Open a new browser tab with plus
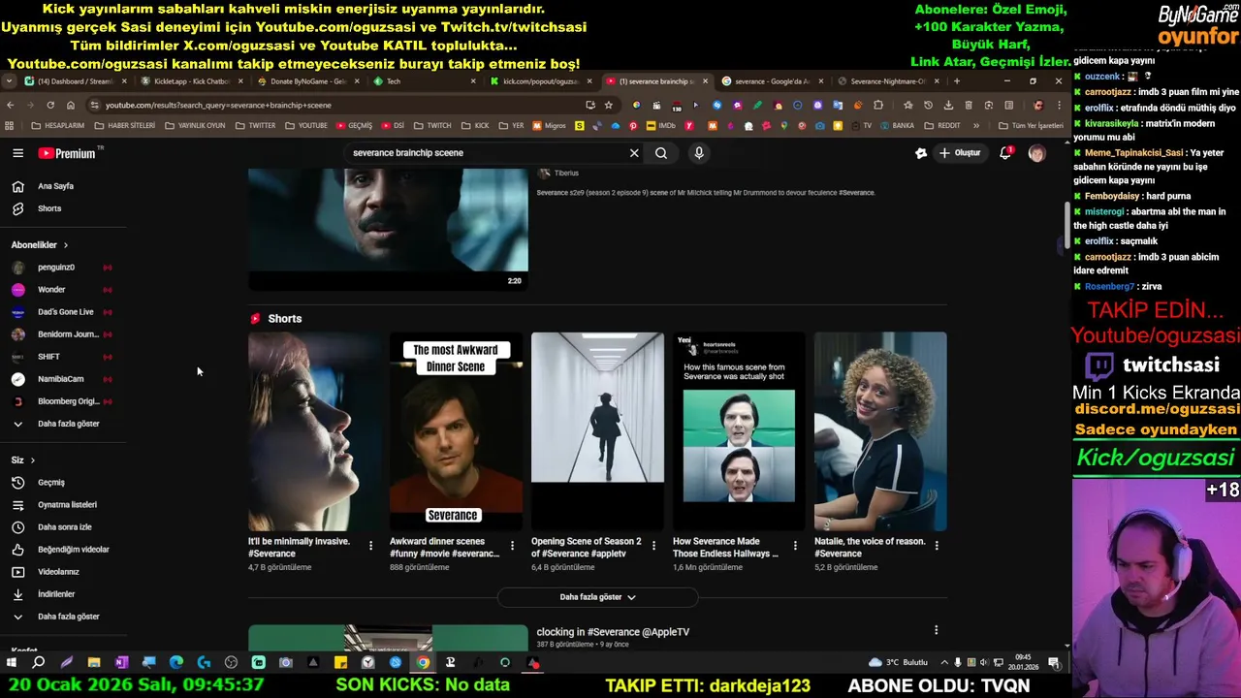The image size is (1241, 698). coord(956,81)
